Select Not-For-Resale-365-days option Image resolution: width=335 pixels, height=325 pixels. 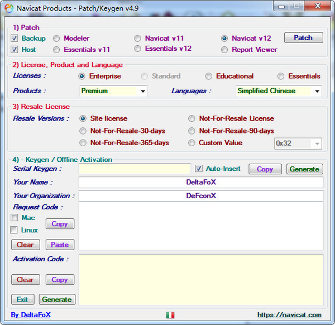point(83,143)
